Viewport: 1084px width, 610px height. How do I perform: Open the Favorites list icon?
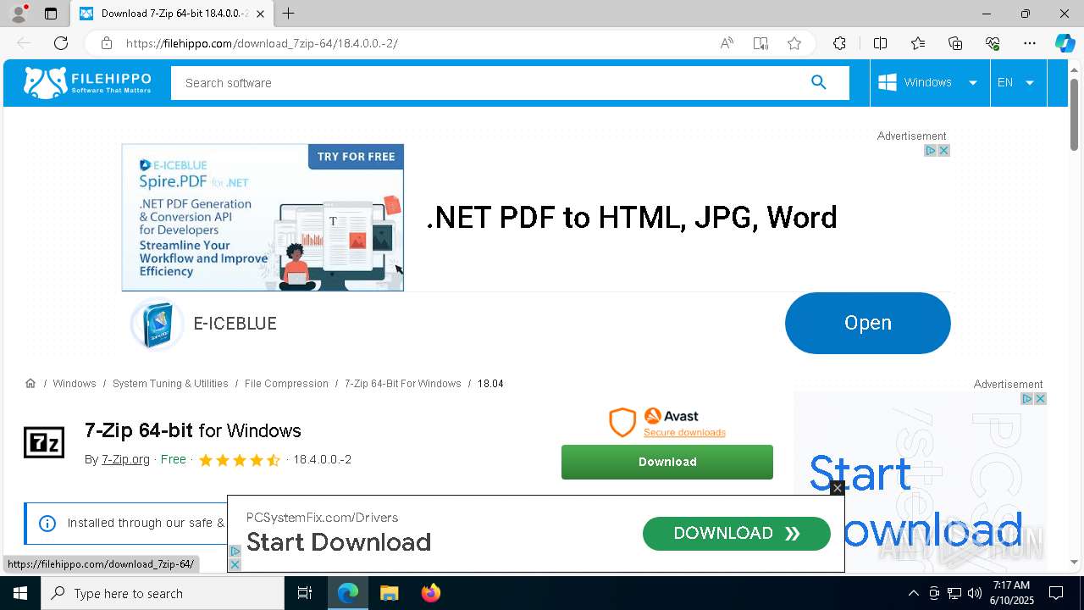click(918, 43)
